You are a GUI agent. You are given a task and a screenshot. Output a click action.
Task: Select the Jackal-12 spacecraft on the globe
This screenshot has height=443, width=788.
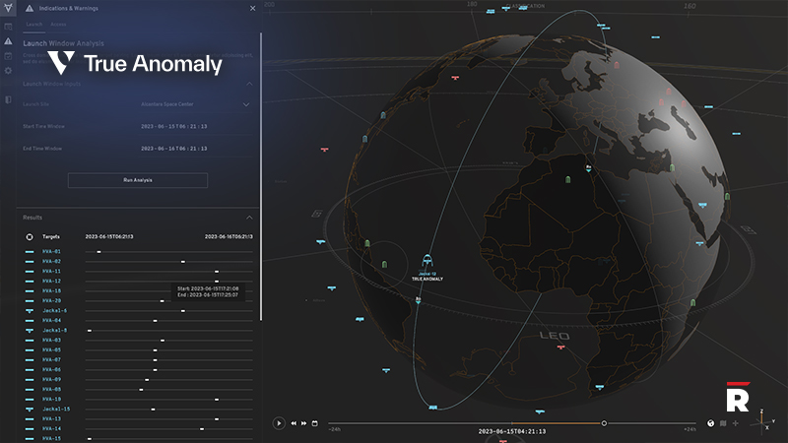pos(427,261)
